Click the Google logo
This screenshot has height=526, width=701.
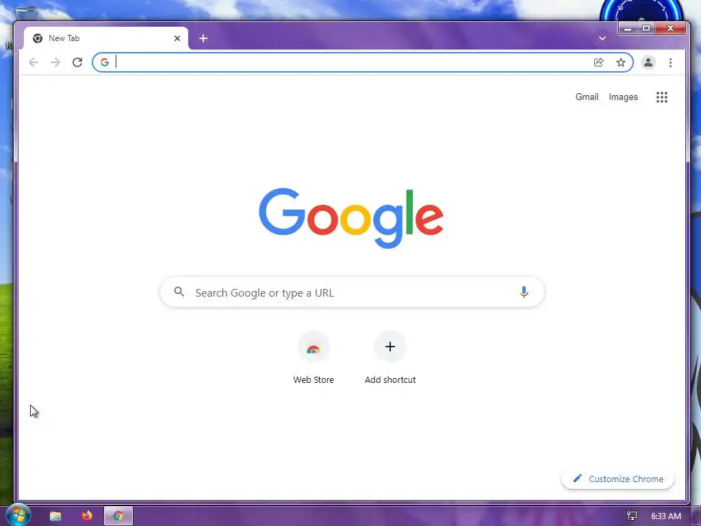[351, 218]
